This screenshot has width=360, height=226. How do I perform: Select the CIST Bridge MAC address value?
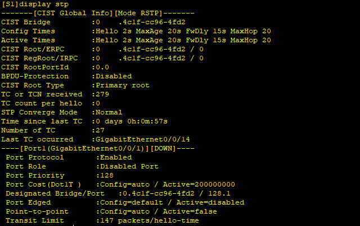(x=152, y=23)
